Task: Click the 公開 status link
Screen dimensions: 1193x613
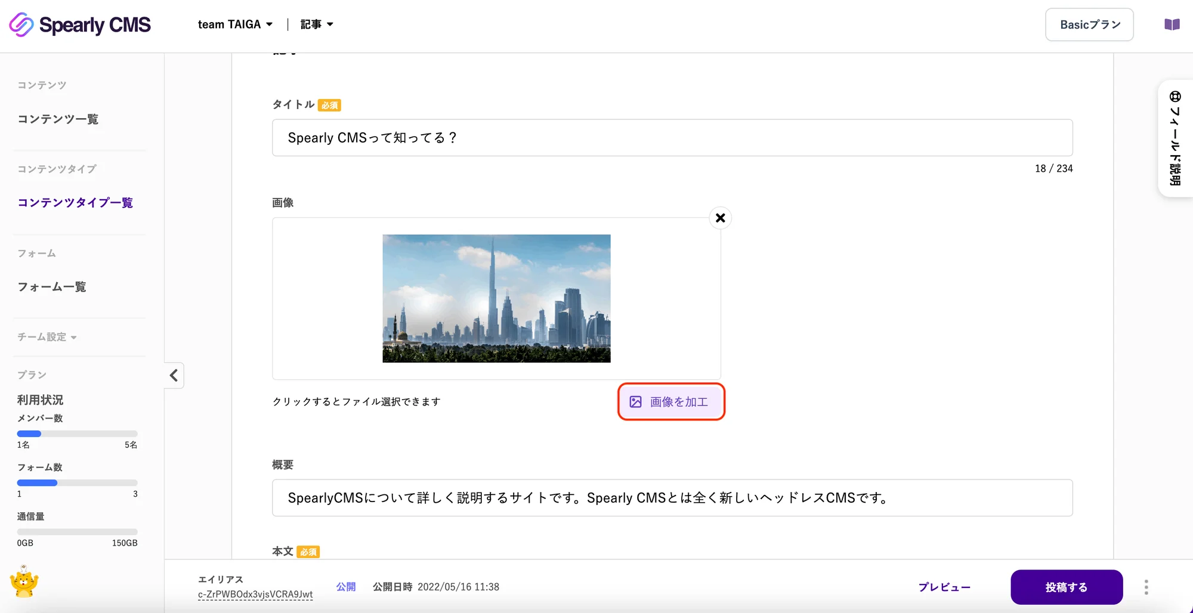Action: click(x=346, y=587)
